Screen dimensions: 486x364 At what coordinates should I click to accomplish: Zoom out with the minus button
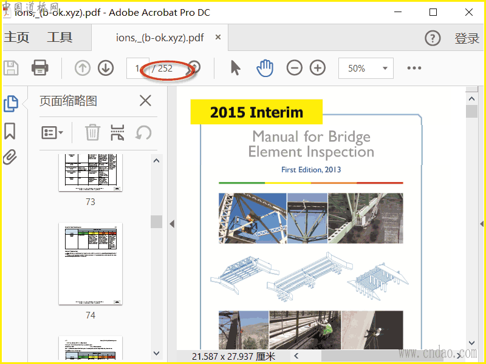click(294, 68)
